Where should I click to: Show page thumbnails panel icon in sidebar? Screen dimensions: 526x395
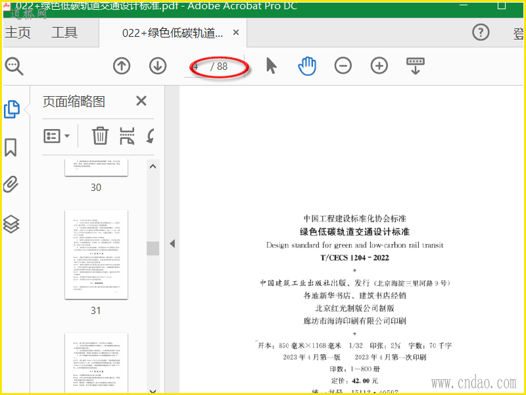coord(11,109)
